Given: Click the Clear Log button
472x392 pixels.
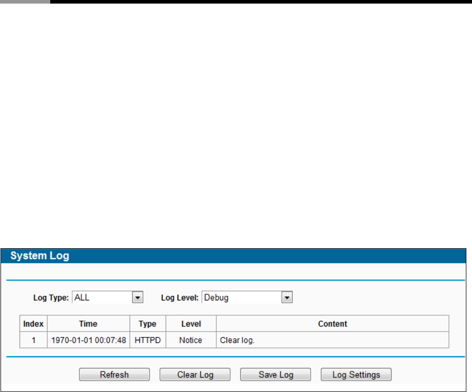Looking at the screenshot, I should point(195,375).
